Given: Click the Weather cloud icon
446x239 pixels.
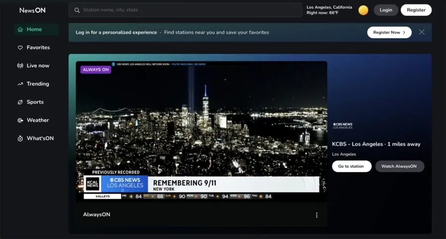Looking at the screenshot, I should point(20,120).
